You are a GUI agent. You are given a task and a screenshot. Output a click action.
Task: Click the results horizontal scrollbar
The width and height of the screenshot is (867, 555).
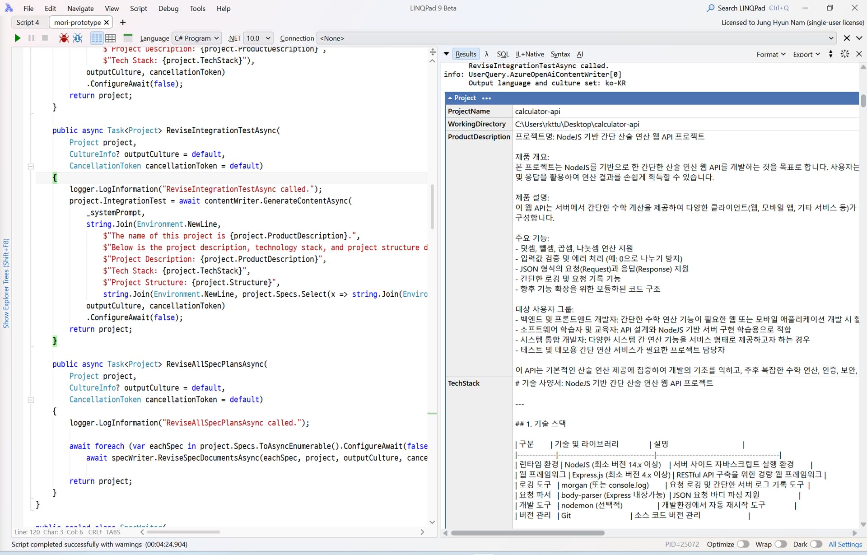pyautogui.click(x=527, y=533)
